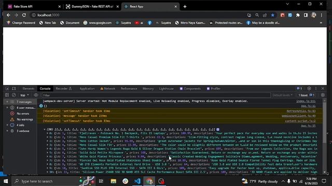The image size is (332, 186).
Task: Open the Default levels dropdown
Action: tap(282, 95)
